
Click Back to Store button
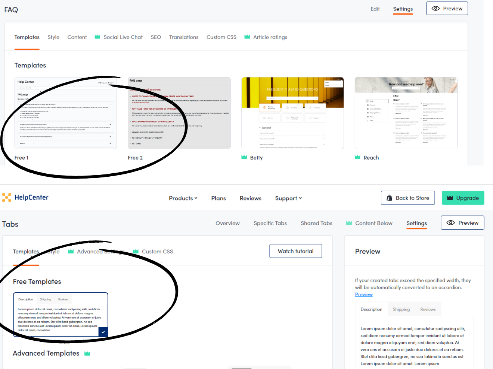point(408,198)
